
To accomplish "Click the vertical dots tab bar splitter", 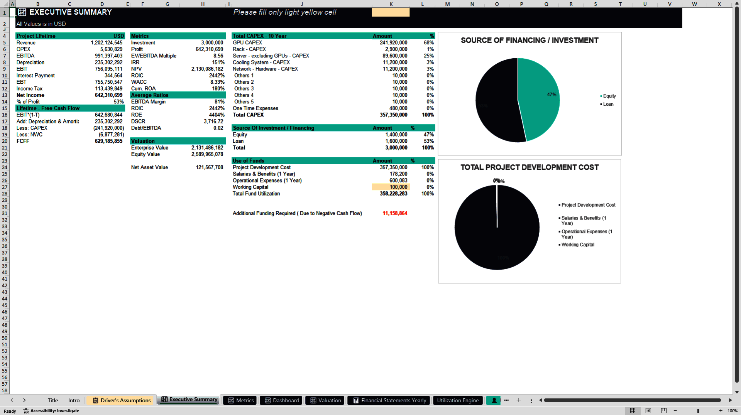I will click(x=531, y=400).
